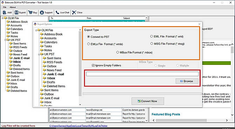The width and height of the screenshot is (235, 129).
Task: Collapse UK PST node in Export Options tree
Action: [x=39, y=54]
